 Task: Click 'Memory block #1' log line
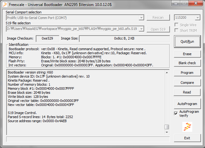click(41, 88)
